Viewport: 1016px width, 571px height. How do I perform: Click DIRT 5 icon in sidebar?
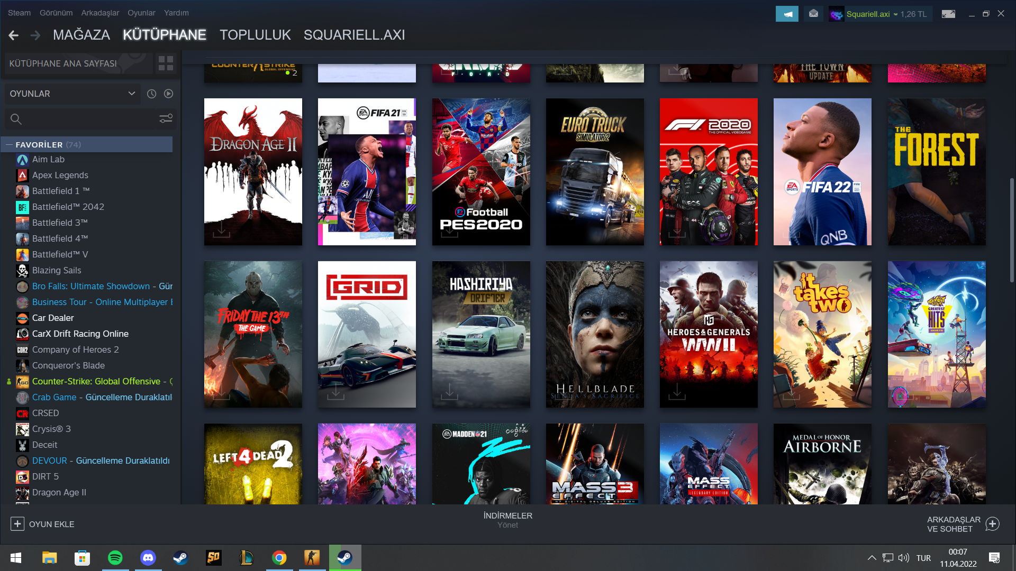click(x=22, y=477)
